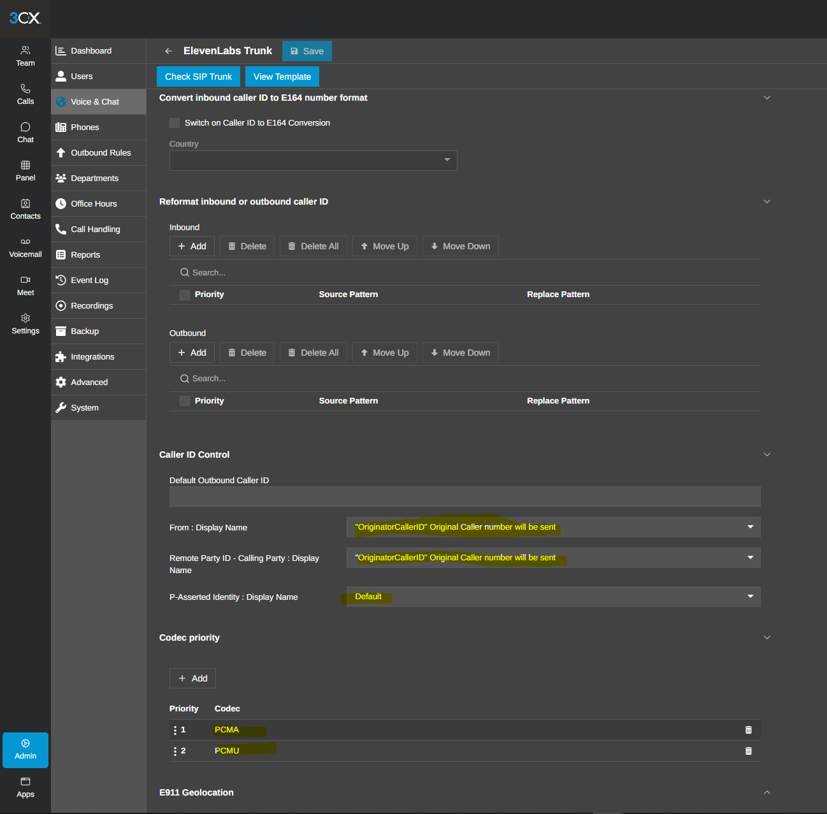Click the Inbound rules search field
The height and width of the screenshot is (814, 827).
pyautogui.click(x=465, y=272)
